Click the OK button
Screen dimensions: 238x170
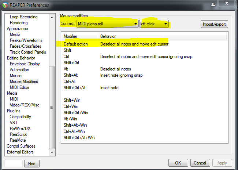[178, 163]
